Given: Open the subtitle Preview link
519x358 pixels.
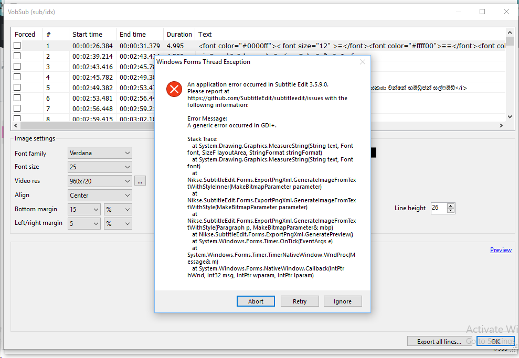Looking at the screenshot, I should pyautogui.click(x=500, y=250).
